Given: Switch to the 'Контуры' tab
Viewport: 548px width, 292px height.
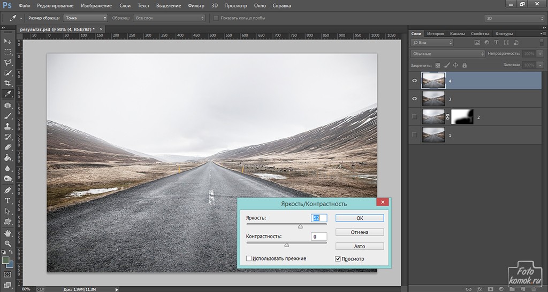Looking at the screenshot, I should pyautogui.click(x=504, y=34).
